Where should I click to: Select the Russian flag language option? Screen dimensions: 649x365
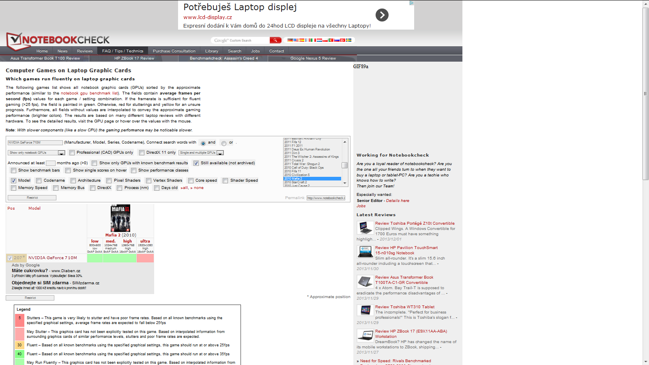337,40
